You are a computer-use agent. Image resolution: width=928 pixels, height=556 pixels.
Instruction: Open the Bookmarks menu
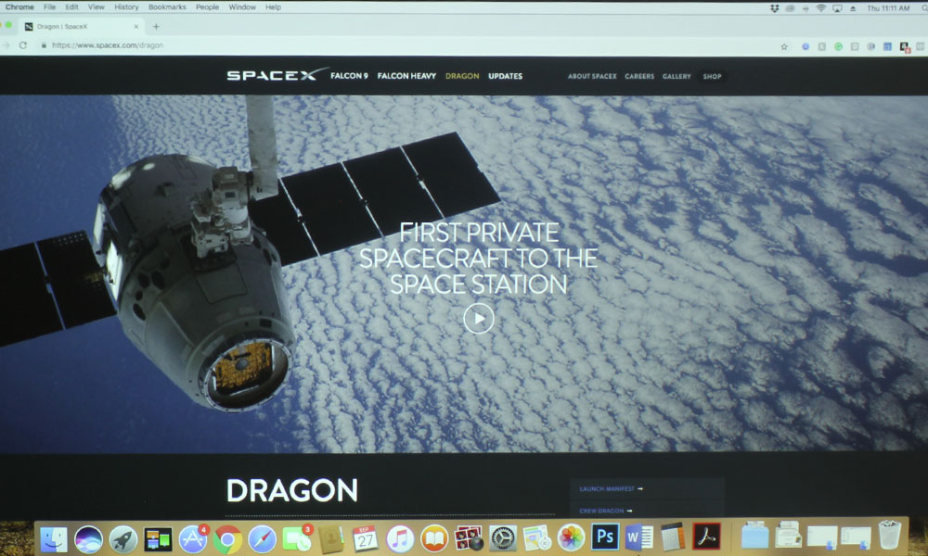click(x=167, y=7)
